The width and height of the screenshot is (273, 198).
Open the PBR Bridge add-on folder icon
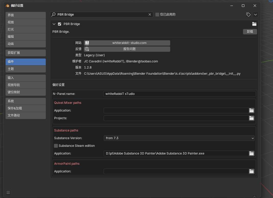[x=254, y=24]
